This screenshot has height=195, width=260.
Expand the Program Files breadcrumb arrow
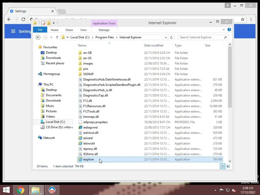[x=117, y=38]
